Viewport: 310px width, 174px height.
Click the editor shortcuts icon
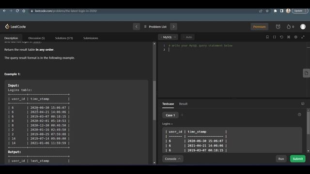tap(289, 37)
